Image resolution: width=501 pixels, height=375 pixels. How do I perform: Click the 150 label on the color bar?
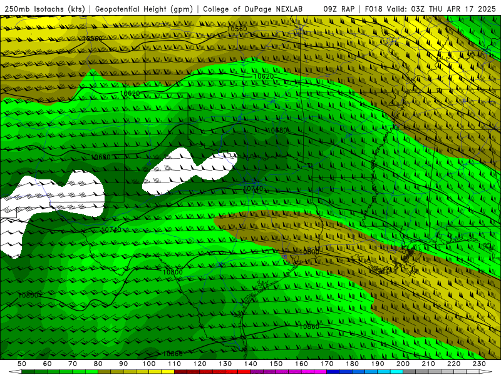click(x=276, y=364)
